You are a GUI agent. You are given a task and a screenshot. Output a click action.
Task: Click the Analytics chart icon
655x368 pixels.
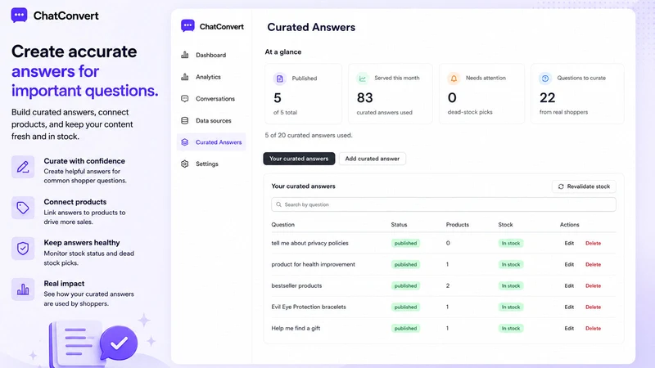[x=185, y=77]
